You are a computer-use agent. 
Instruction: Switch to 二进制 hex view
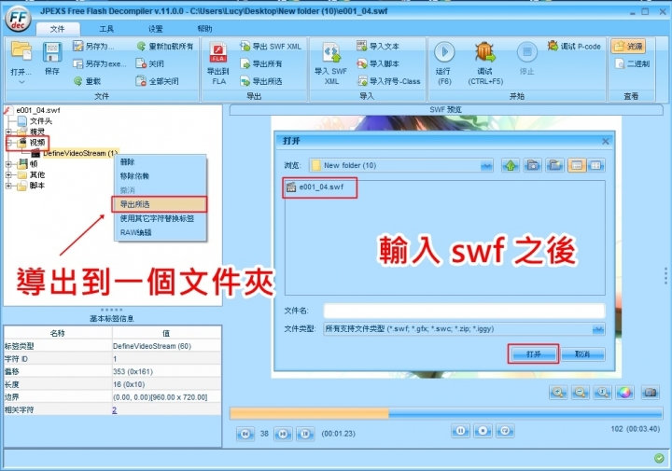[633, 63]
